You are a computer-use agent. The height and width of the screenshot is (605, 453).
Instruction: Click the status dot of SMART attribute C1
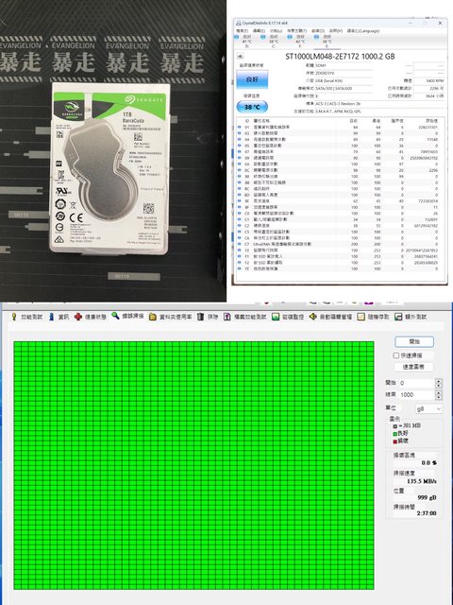coord(239,219)
